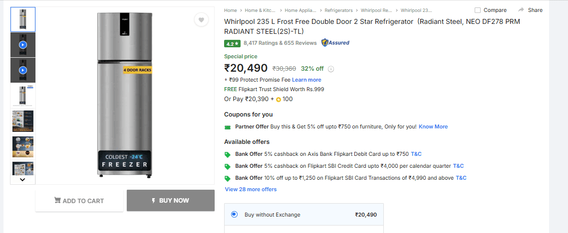Open Know More on Partner Offer

(x=433, y=126)
